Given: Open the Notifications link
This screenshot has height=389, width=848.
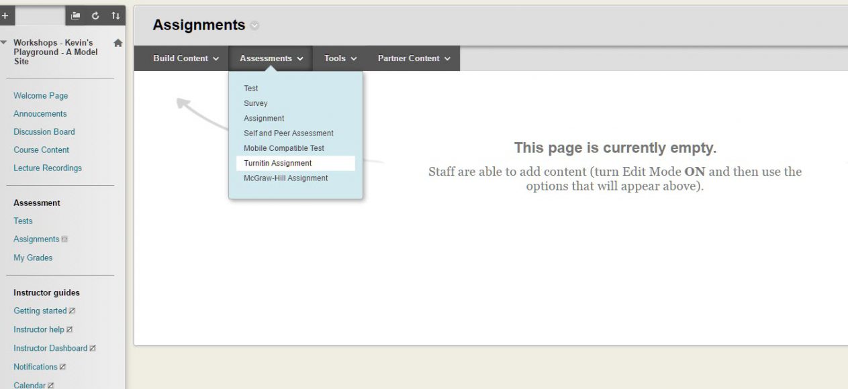Looking at the screenshot, I should click(36, 367).
